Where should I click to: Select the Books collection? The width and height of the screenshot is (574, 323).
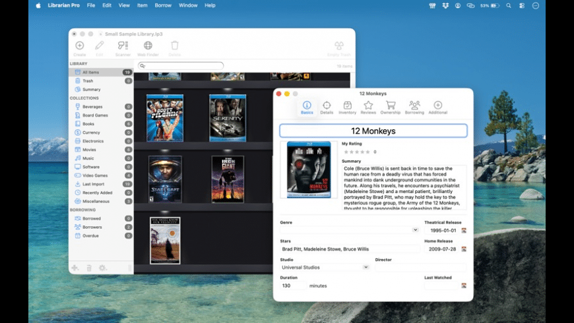[x=101, y=124]
